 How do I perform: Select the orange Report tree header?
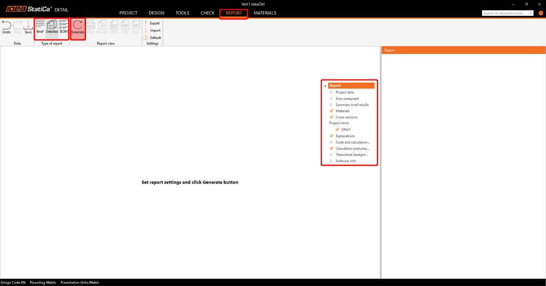pos(351,85)
